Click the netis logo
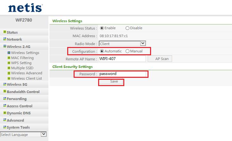Screen dimensions: 232x141 [x=25, y=8]
